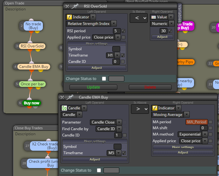219x176 pixels.
Task: Select the Buy now block
Action: point(32,103)
